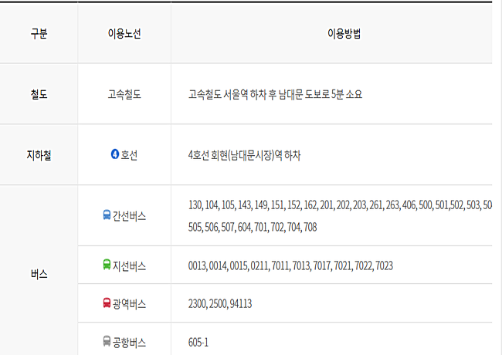Click the text '고속철도 서울역 하차 후 남대문 도보로 5분 소요'
Viewport: 502px width, 355px height.
coord(275,94)
